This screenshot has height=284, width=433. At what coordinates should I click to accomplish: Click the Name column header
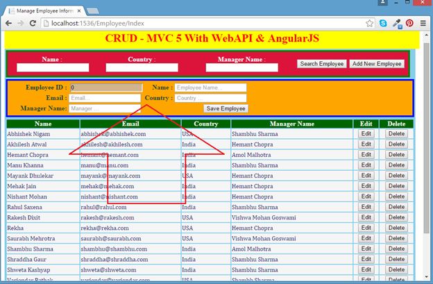(x=43, y=124)
